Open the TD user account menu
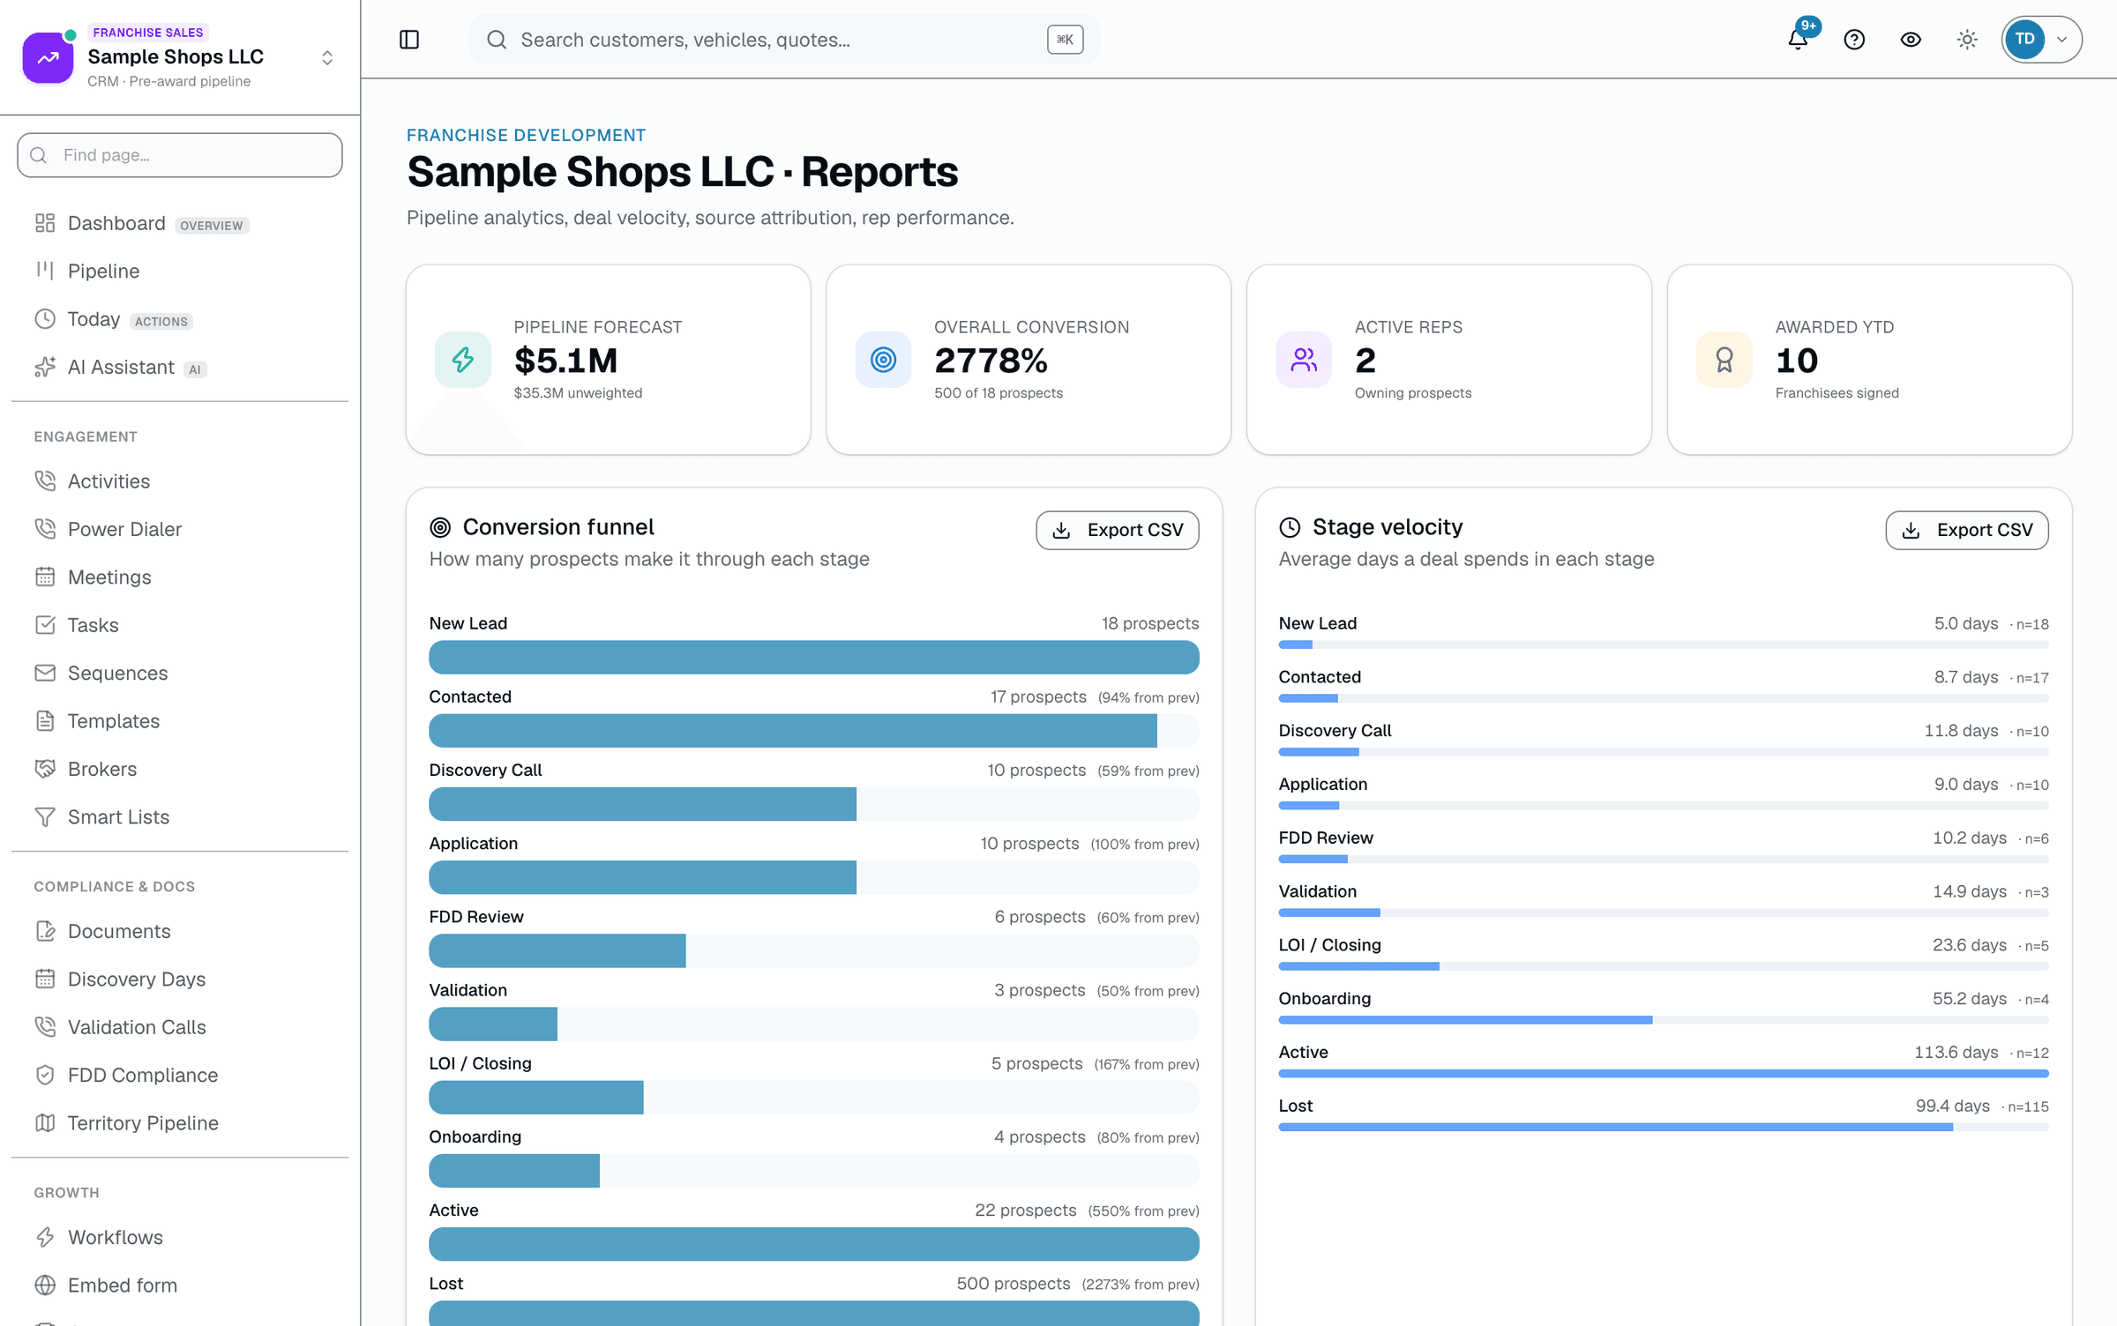The height and width of the screenshot is (1326, 2117). pos(2041,40)
